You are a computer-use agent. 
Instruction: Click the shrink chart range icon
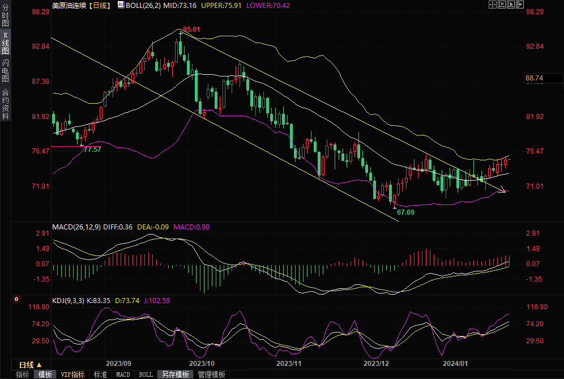[501, 5]
